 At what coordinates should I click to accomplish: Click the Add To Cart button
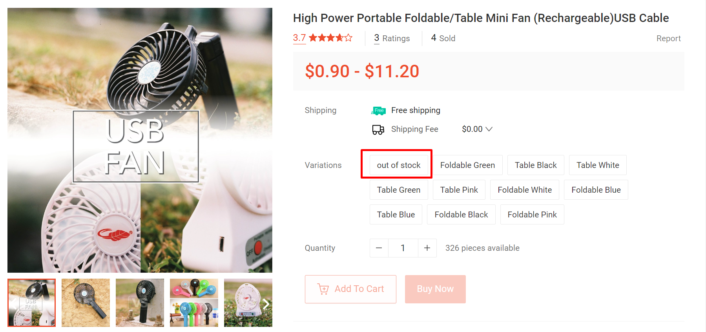pos(350,289)
